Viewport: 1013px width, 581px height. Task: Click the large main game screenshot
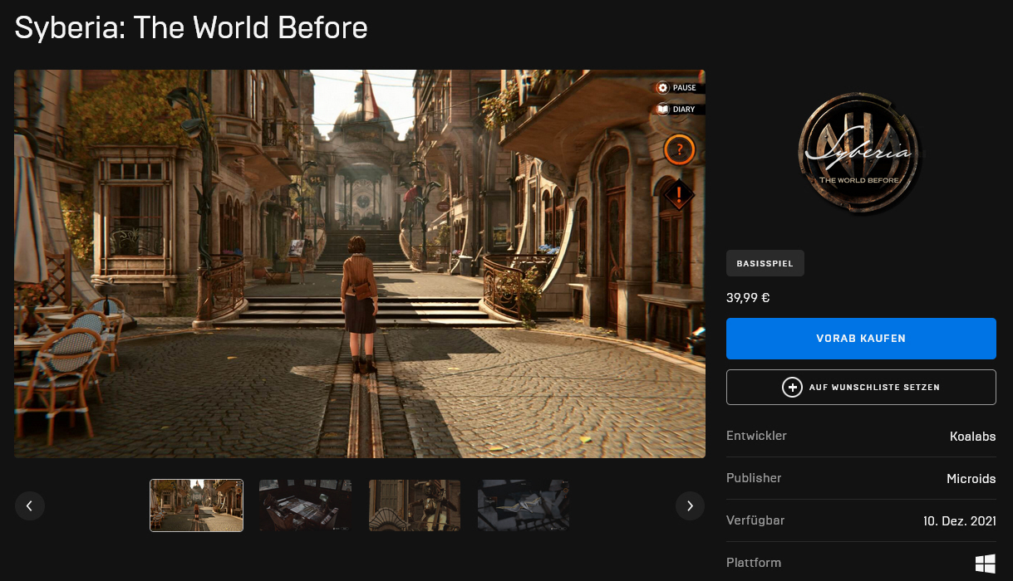point(360,264)
